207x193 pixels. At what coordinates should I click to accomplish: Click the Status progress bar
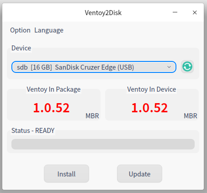[103, 144]
